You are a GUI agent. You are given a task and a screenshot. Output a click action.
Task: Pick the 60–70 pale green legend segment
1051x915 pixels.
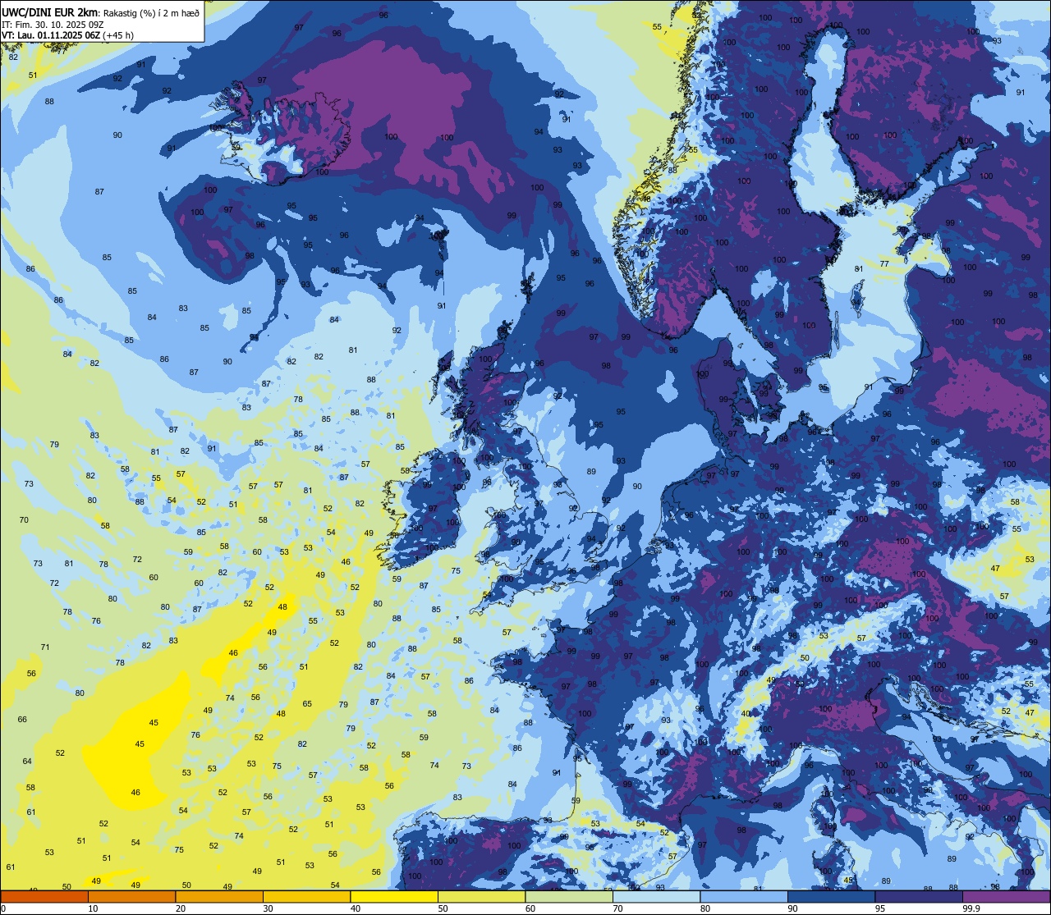click(x=569, y=896)
